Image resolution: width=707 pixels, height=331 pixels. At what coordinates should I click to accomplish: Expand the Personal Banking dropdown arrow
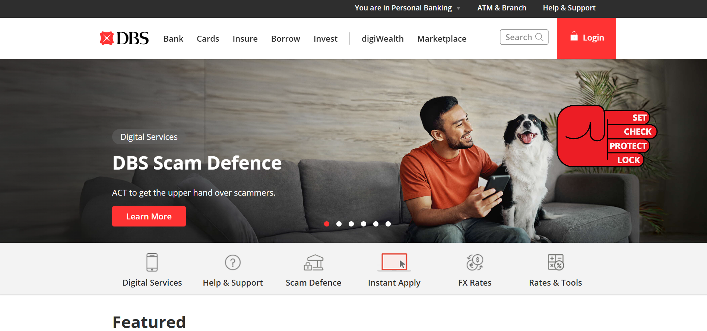(x=459, y=8)
